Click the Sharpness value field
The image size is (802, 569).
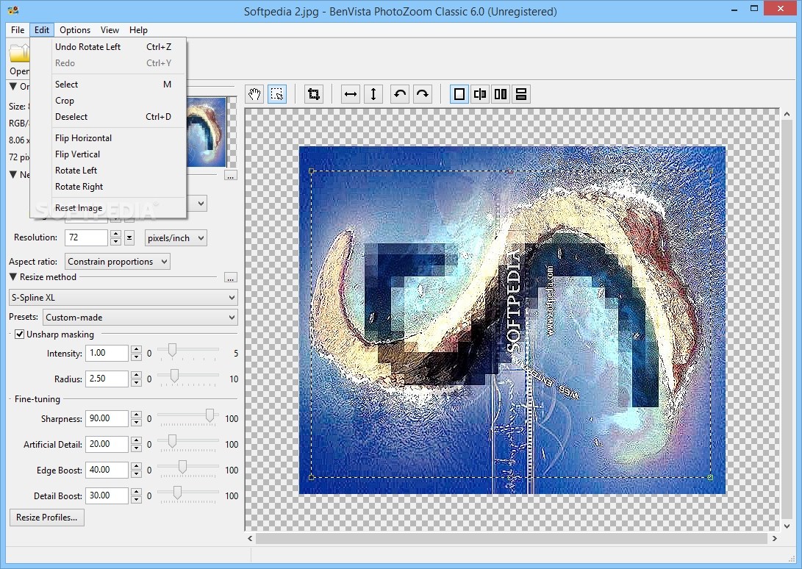click(107, 418)
